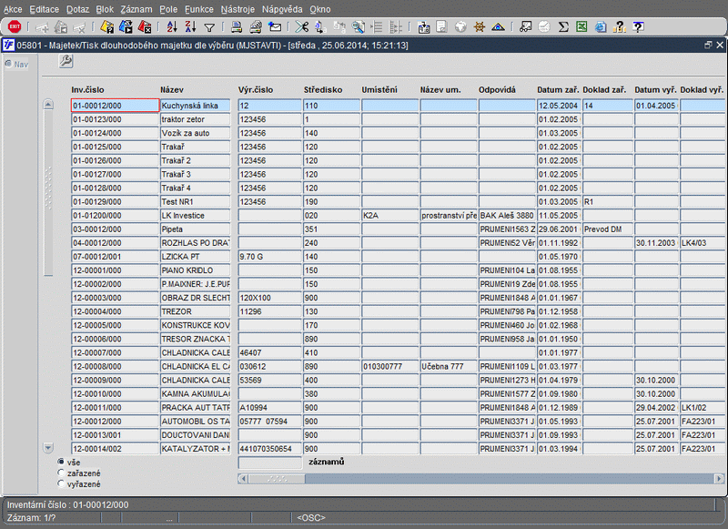This screenshot has height=529, width=728.
Task: Click the scissors cut icon
Action: (301, 27)
